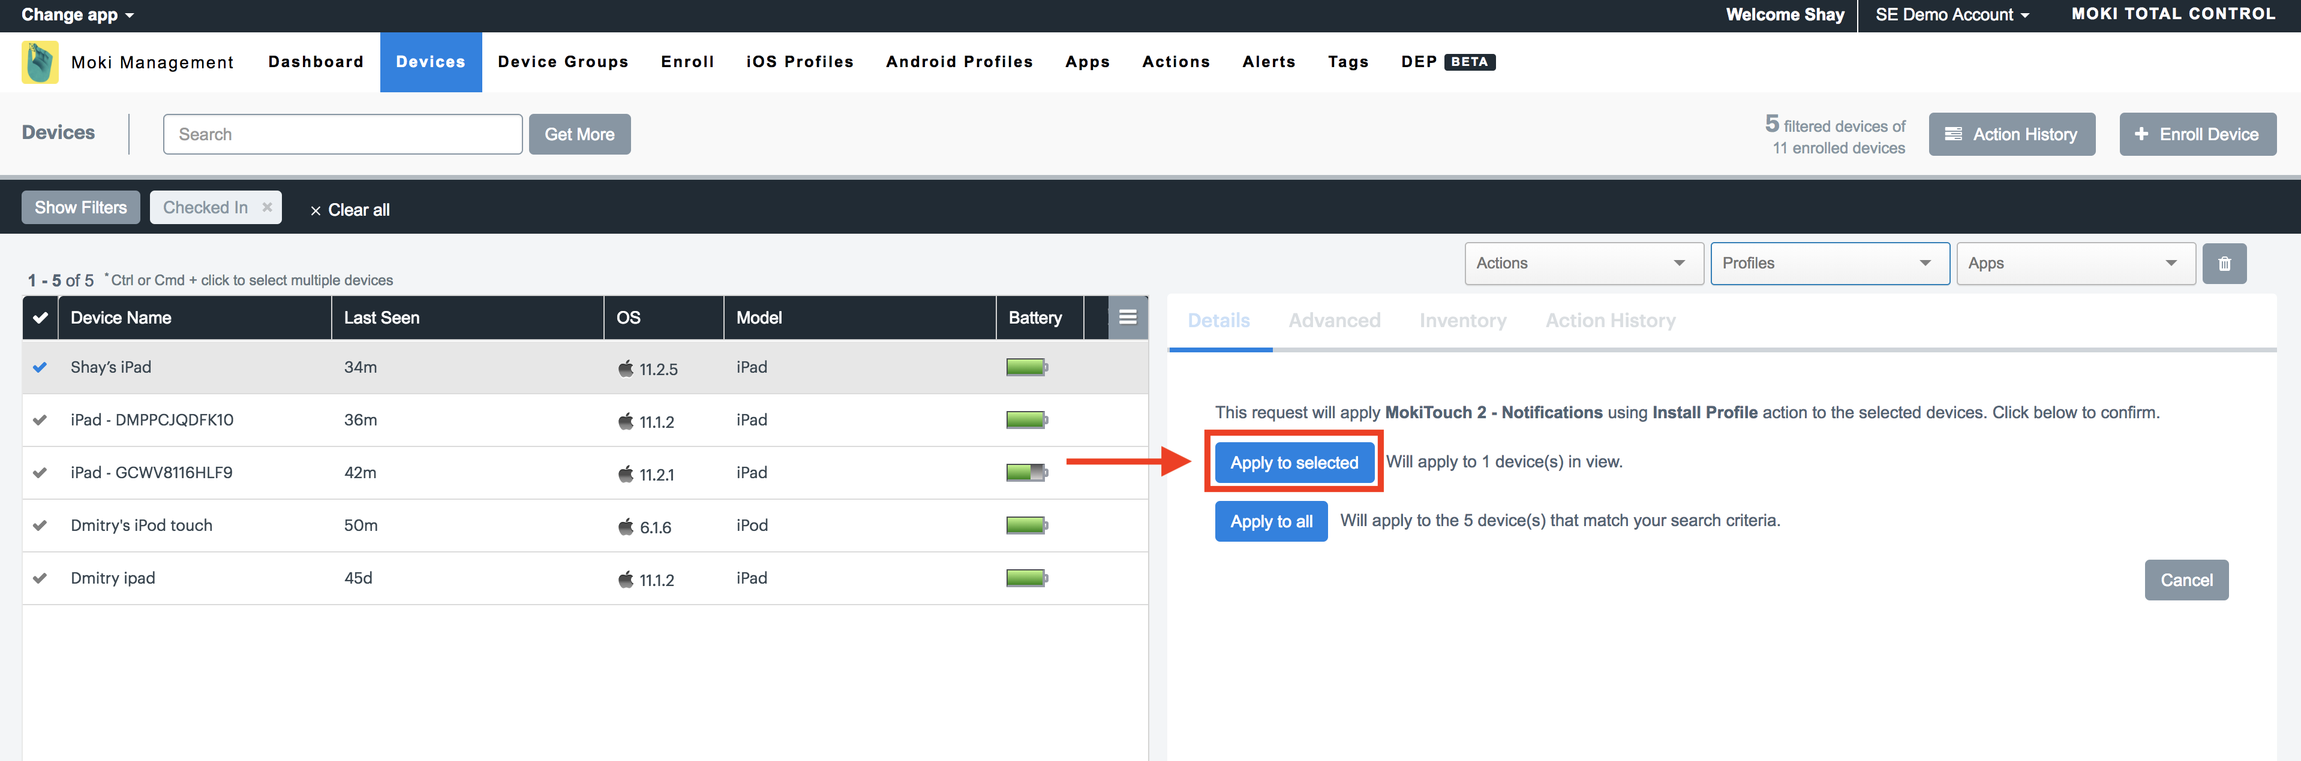Expand the Actions dropdown
2301x761 pixels.
pos(1583,263)
